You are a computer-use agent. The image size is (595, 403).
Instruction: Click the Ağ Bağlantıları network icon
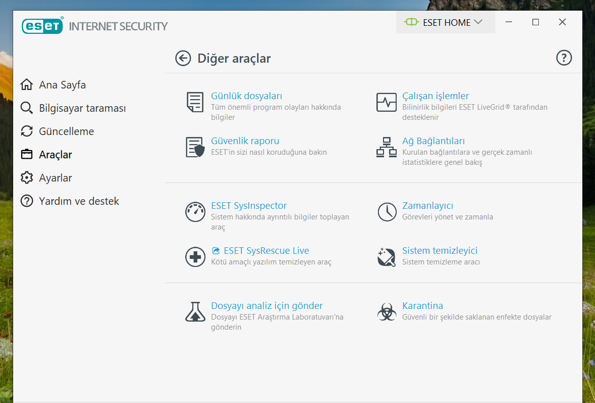pos(387,147)
